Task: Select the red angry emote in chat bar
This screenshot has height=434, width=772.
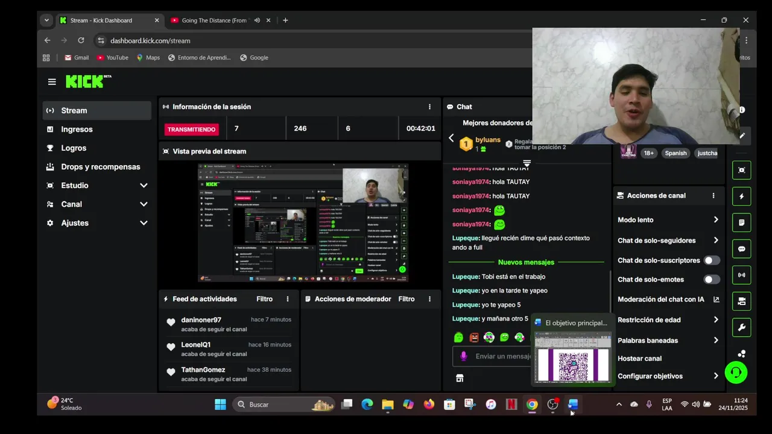Action: (x=474, y=338)
